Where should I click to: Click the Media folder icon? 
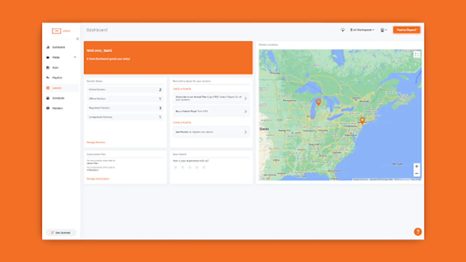(48, 57)
